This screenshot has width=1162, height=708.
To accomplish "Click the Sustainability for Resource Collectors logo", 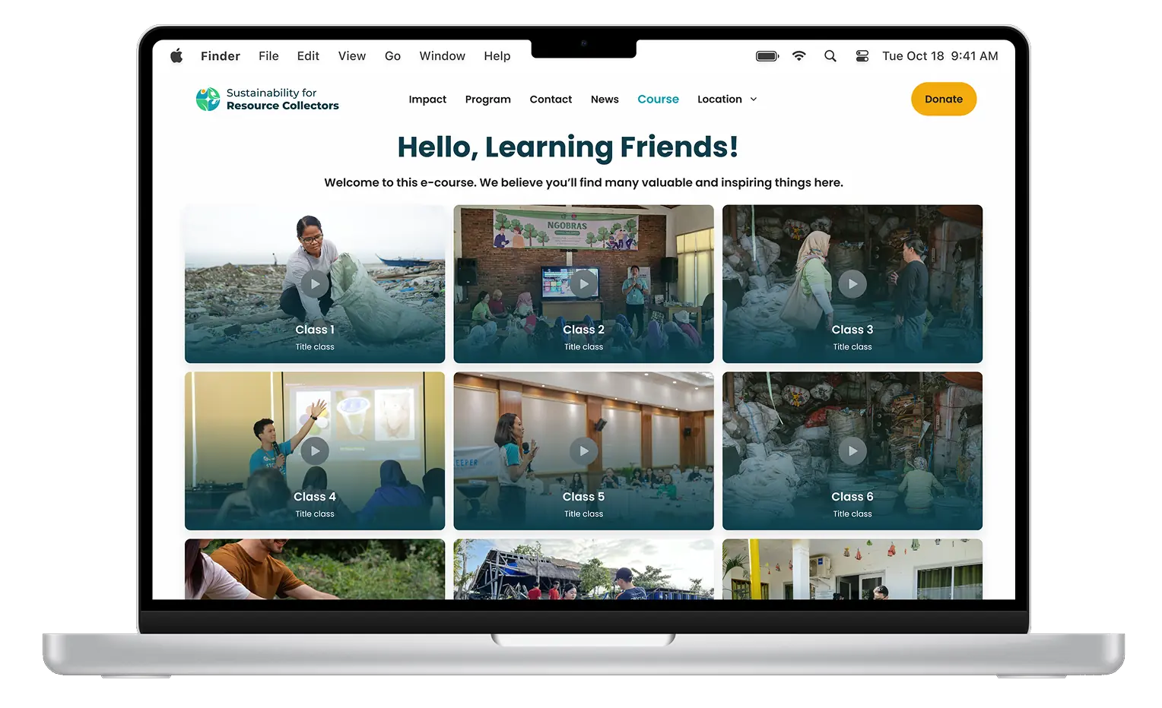I will point(268,100).
